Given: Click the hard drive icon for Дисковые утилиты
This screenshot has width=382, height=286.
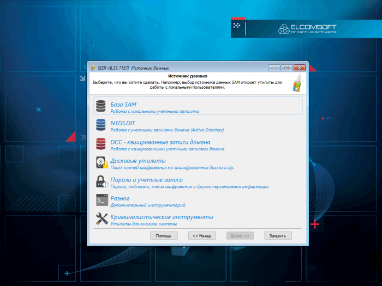Looking at the screenshot, I should (x=102, y=163).
